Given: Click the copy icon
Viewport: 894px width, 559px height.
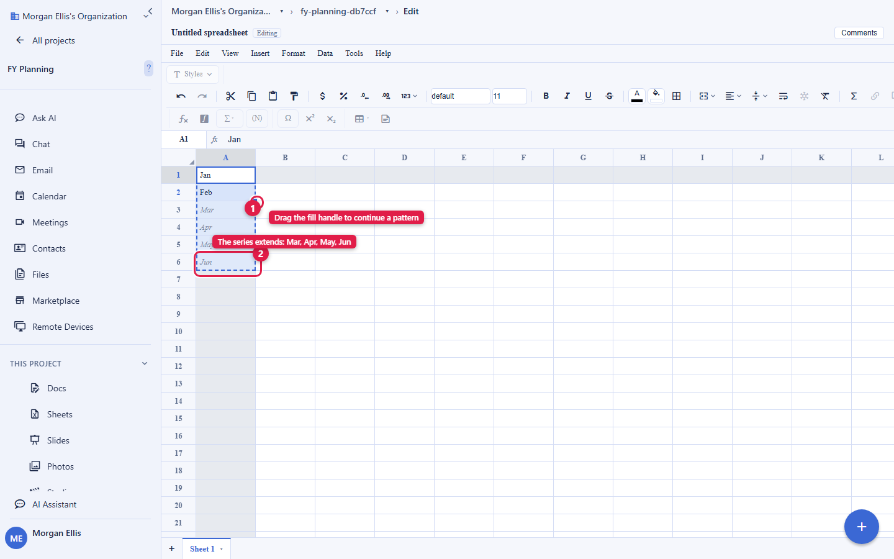Looking at the screenshot, I should point(251,96).
